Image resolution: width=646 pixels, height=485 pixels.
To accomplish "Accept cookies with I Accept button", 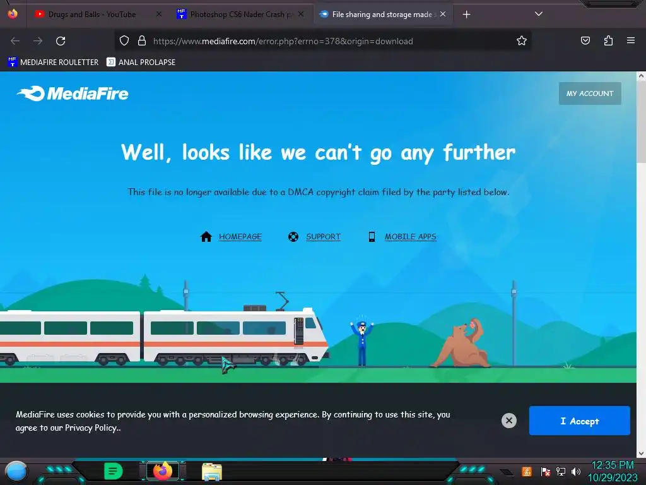I will pyautogui.click(x=579, y=421).
